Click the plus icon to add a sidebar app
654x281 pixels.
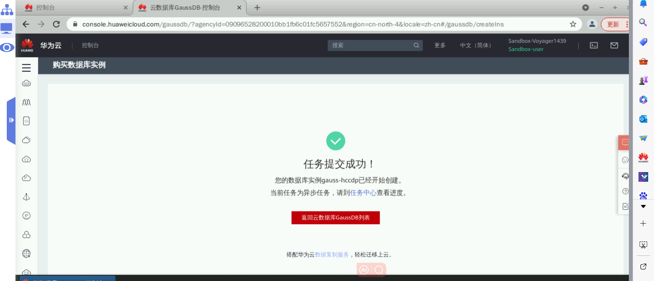643,224
